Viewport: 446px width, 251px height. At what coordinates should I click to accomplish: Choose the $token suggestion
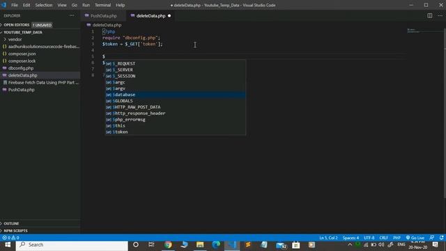coord(176,132)
